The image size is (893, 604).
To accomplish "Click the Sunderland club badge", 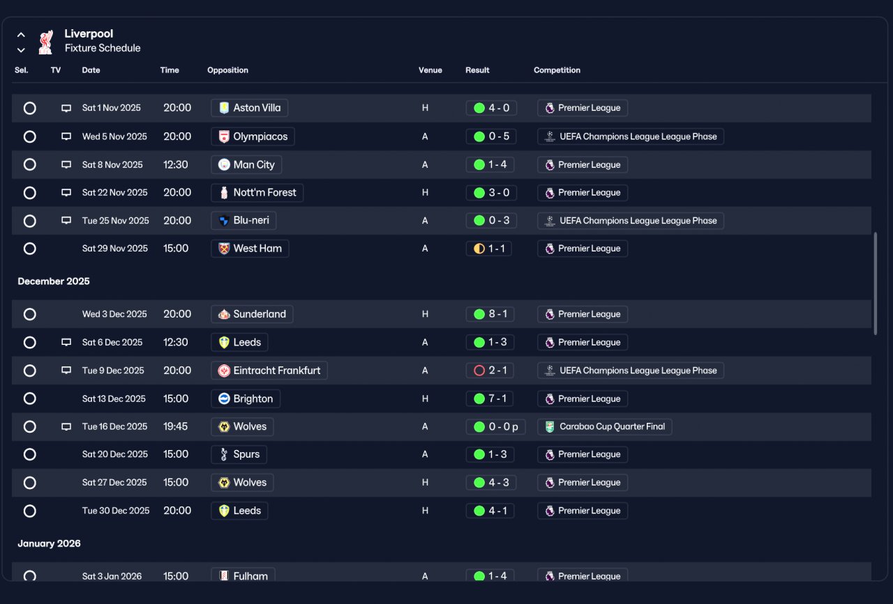I will click(x=224, y=314).
